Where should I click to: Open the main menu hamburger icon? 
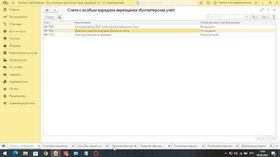pos(13,3)
